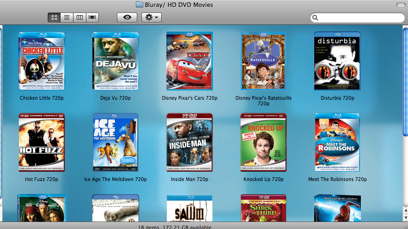Select the Meet The Robinsons cover icon
408x229 pixels.
[x=337, y=142]
